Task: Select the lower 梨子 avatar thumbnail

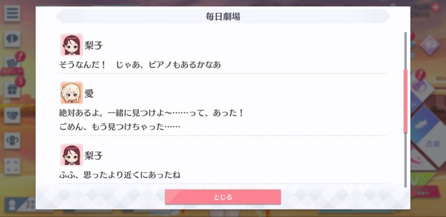Action: pos(72,155)
